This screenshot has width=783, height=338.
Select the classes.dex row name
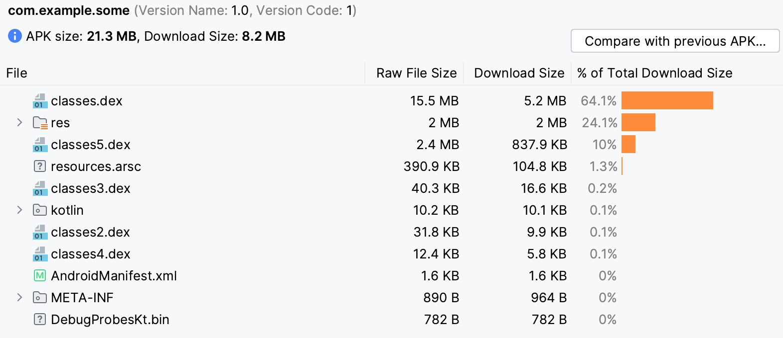coord(87,101)
